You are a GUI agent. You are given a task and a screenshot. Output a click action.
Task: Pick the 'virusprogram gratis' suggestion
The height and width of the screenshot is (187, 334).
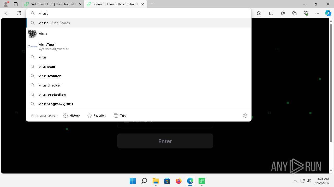(x=139, y=104)
